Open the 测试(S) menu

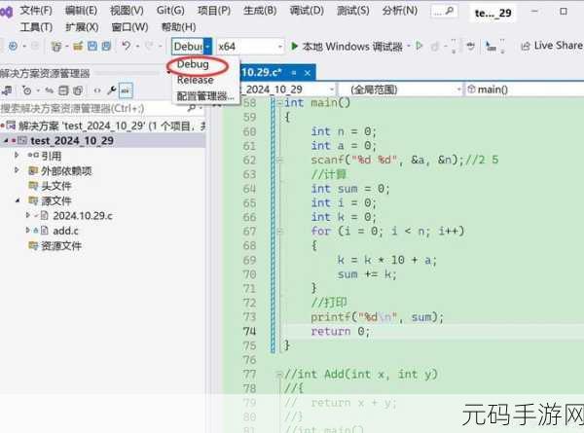click(352, 11)
